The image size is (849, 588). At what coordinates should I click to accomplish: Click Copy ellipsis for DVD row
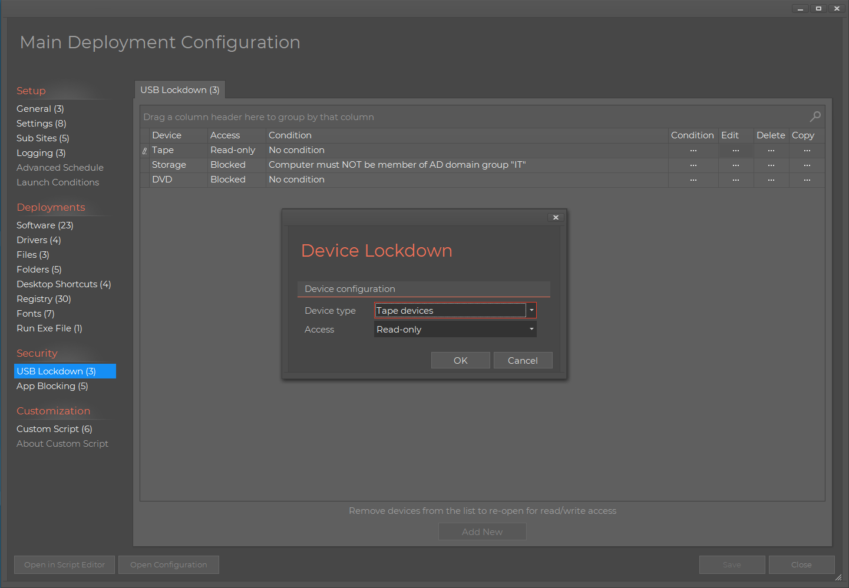click(807, 180)
